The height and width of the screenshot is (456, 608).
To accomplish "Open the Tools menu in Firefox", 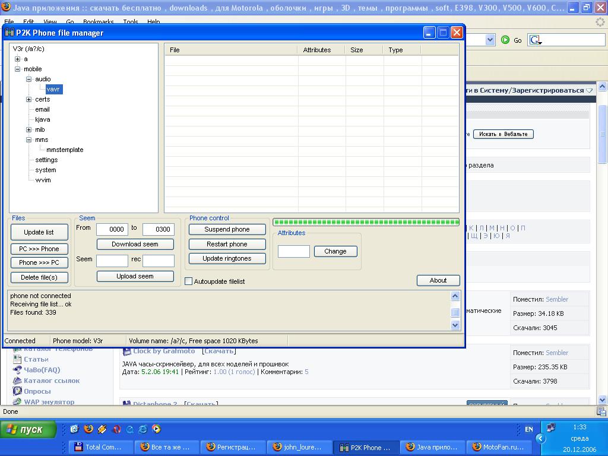I will pyautogui.click(x=131, y=22).
